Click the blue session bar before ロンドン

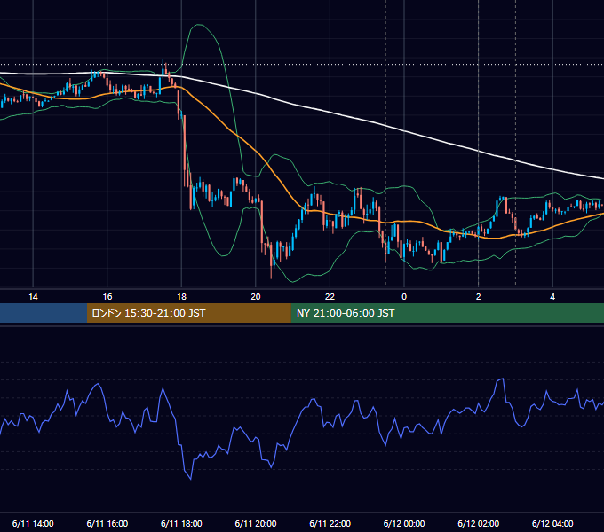point(44,313)
